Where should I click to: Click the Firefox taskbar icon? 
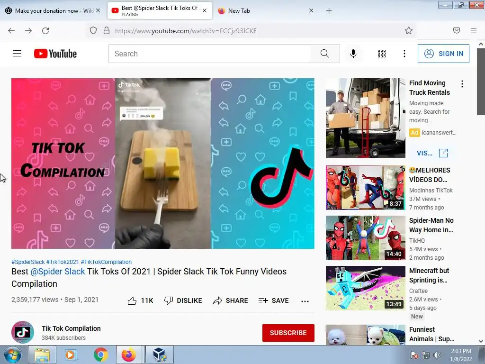click(129, 355)
